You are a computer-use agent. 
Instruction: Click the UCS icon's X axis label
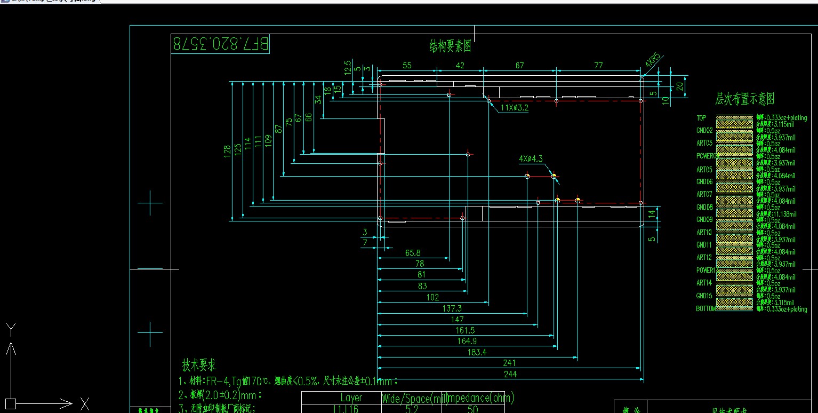pyautogui.click(x=84, y=403)
